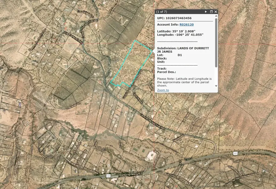This screenshot has width=276, height=189.
Task: Click the (1 of 7) popup title
Action: 162,12
